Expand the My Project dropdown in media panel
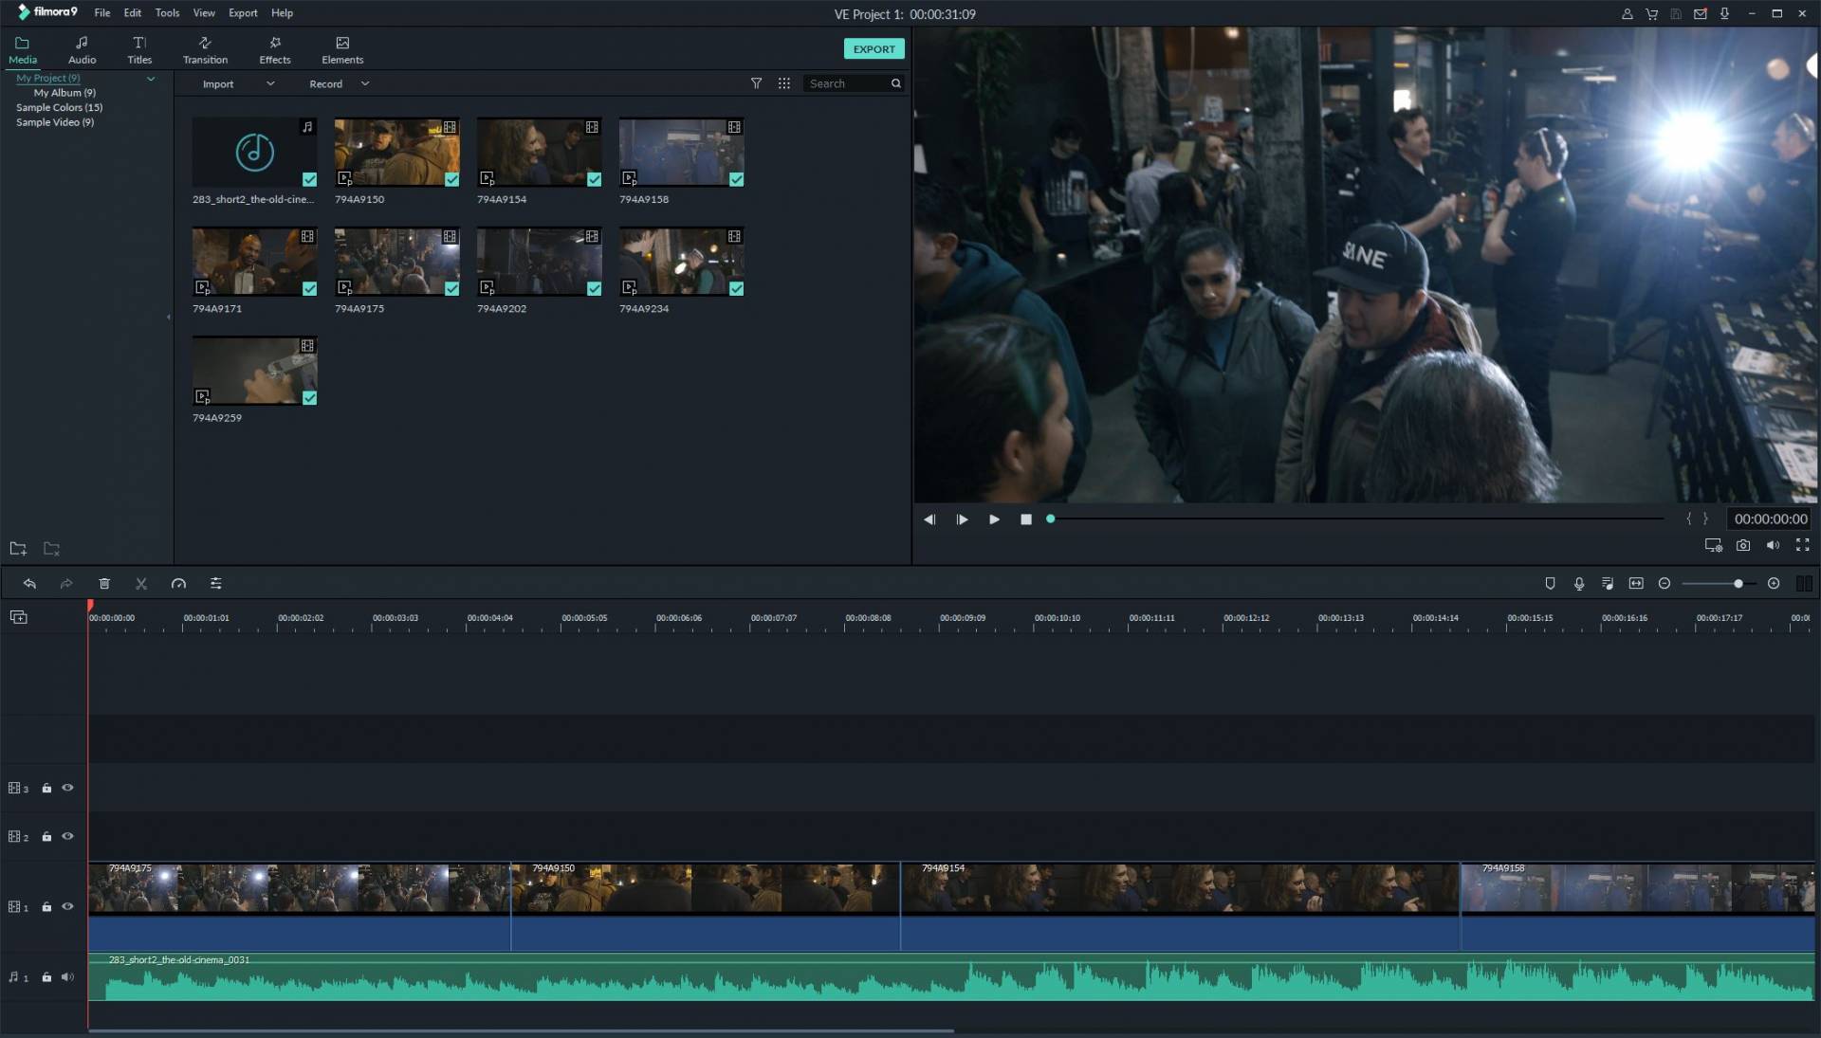The height and width of the screenshot is (1038, 1821). coord(150,78)
